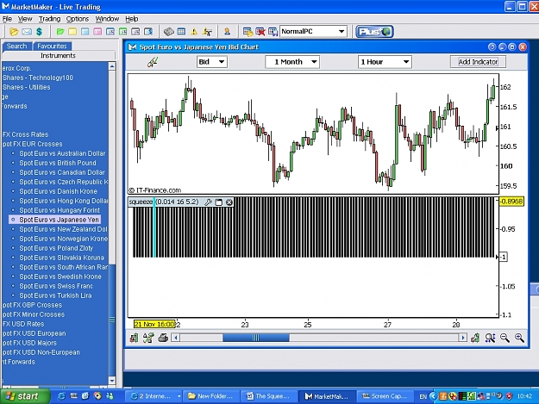Expand the FX USD Rates group
Viewport: 539px width, 404px height.
pos(23,324)
